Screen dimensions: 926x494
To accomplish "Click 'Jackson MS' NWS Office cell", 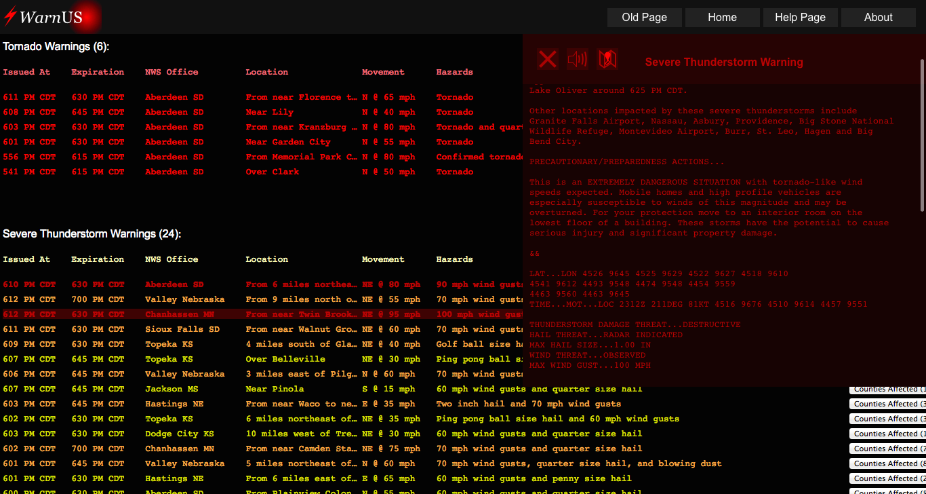I will tap(173, 389).
